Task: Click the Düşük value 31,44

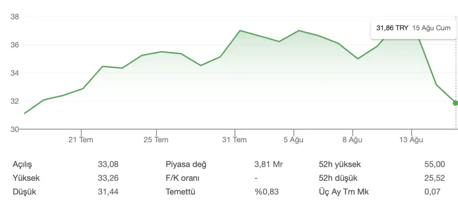Action: pyautogui.click(x=108, y=192)
